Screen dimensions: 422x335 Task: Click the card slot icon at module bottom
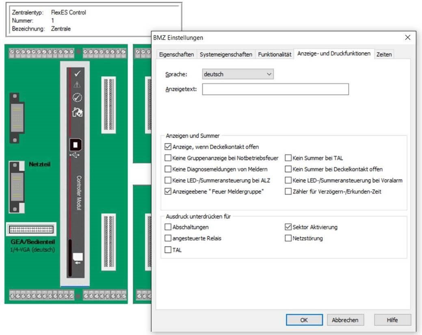tap(78, 258)
